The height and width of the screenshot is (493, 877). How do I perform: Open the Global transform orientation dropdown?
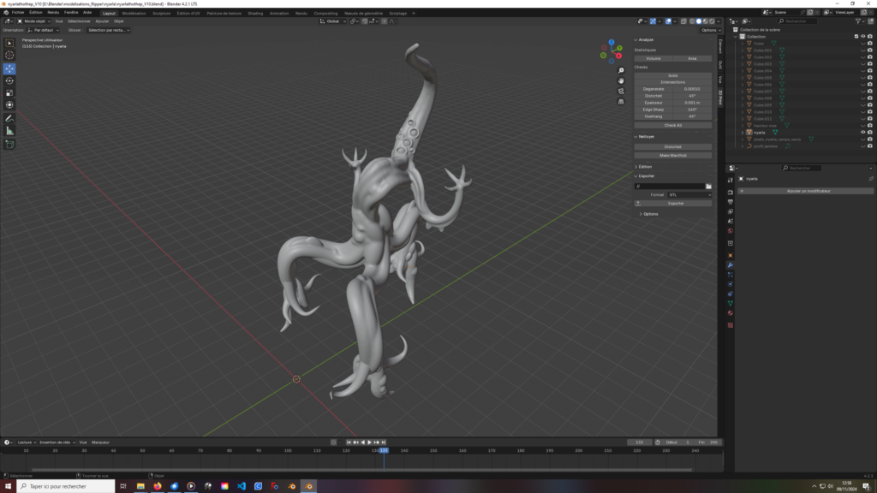coord(333,21)
